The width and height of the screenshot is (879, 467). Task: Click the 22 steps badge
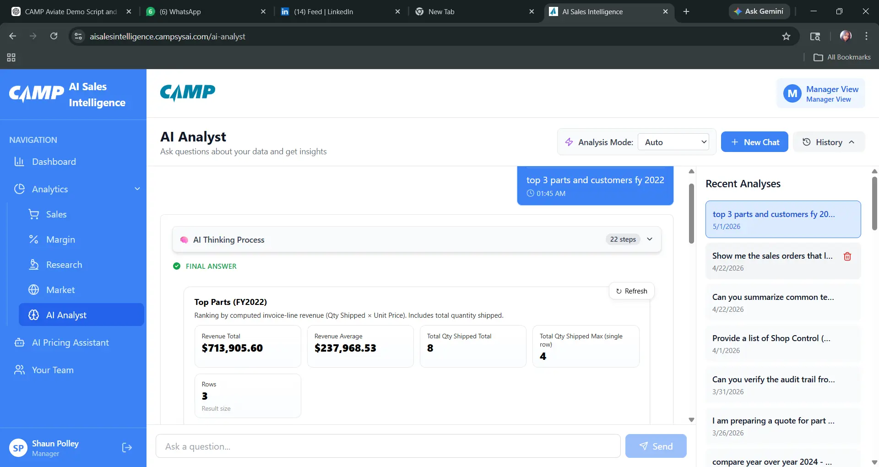pos(623,239)
